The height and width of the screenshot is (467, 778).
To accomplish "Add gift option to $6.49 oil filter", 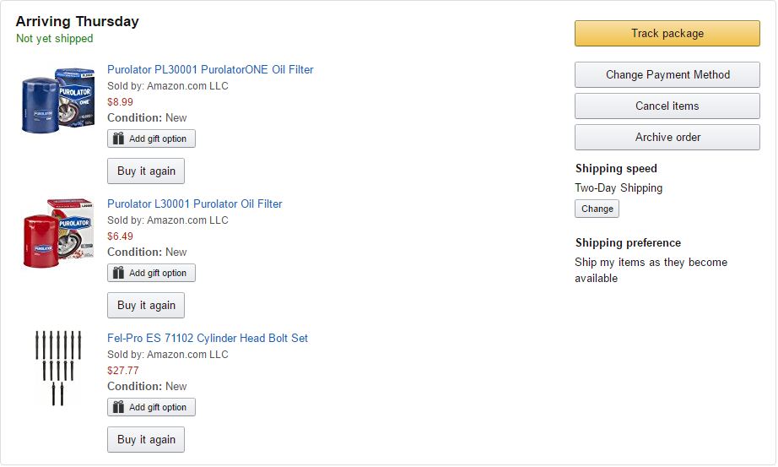I will [151, 273].
